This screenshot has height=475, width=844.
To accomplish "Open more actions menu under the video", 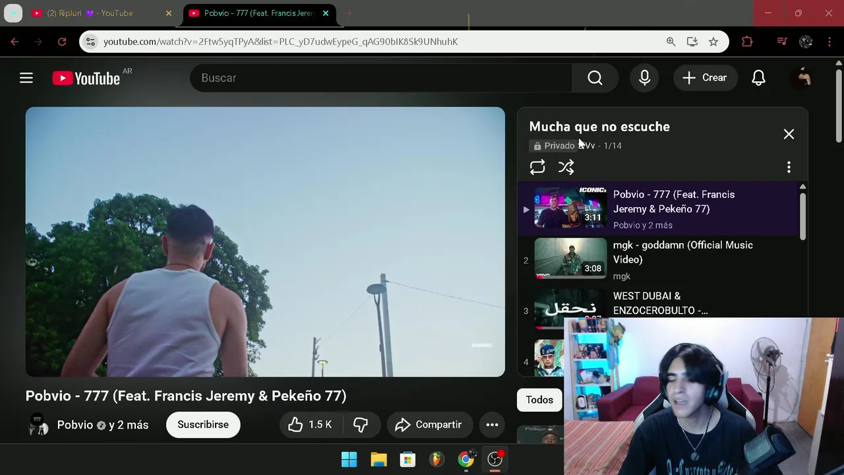I will (492, 425).
